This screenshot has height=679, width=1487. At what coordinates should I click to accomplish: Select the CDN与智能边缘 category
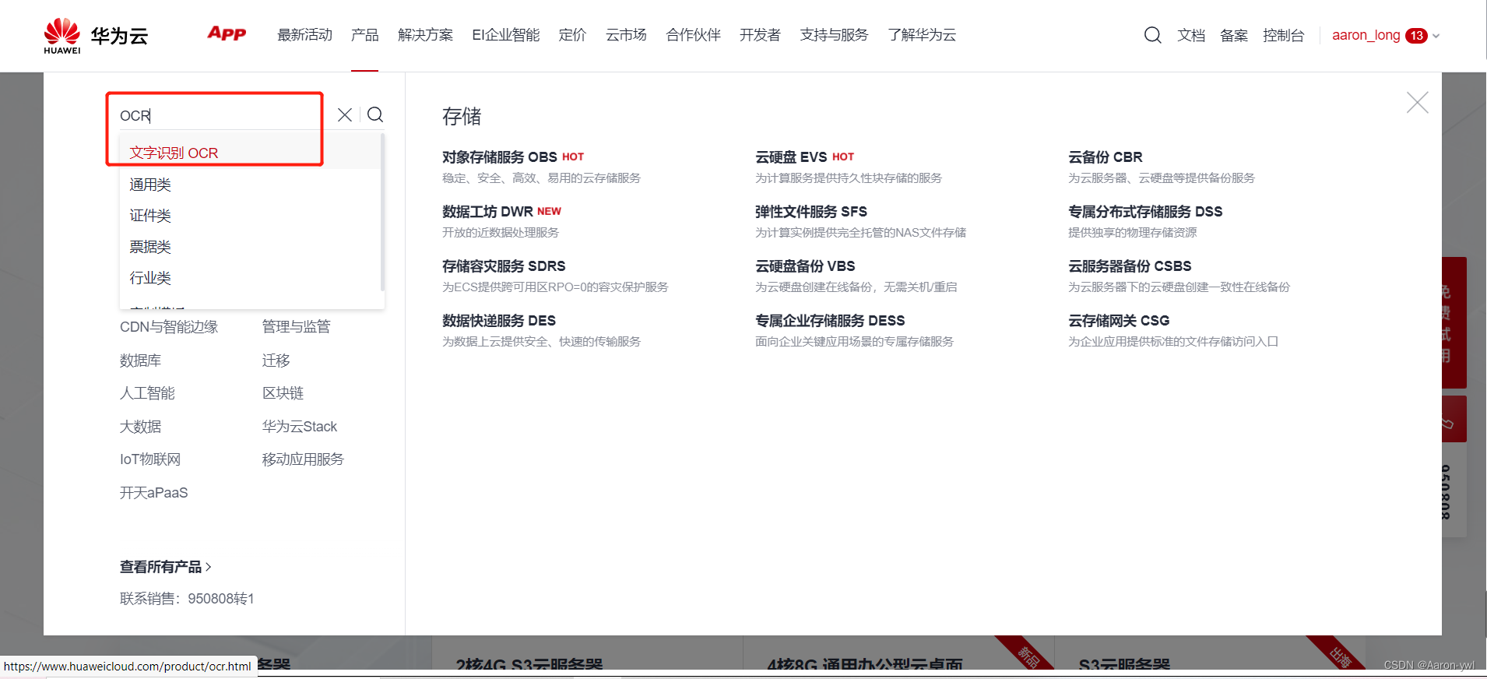(x=169, y=327)
